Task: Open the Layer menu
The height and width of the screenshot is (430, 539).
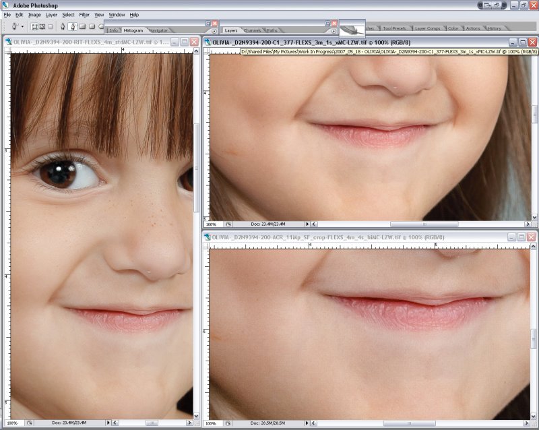Action: (51, 15)
